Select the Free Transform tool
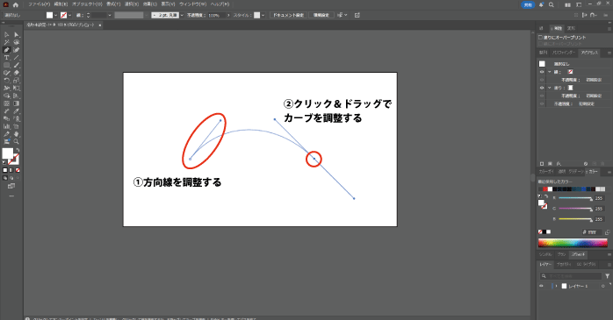 pos(17,89)
